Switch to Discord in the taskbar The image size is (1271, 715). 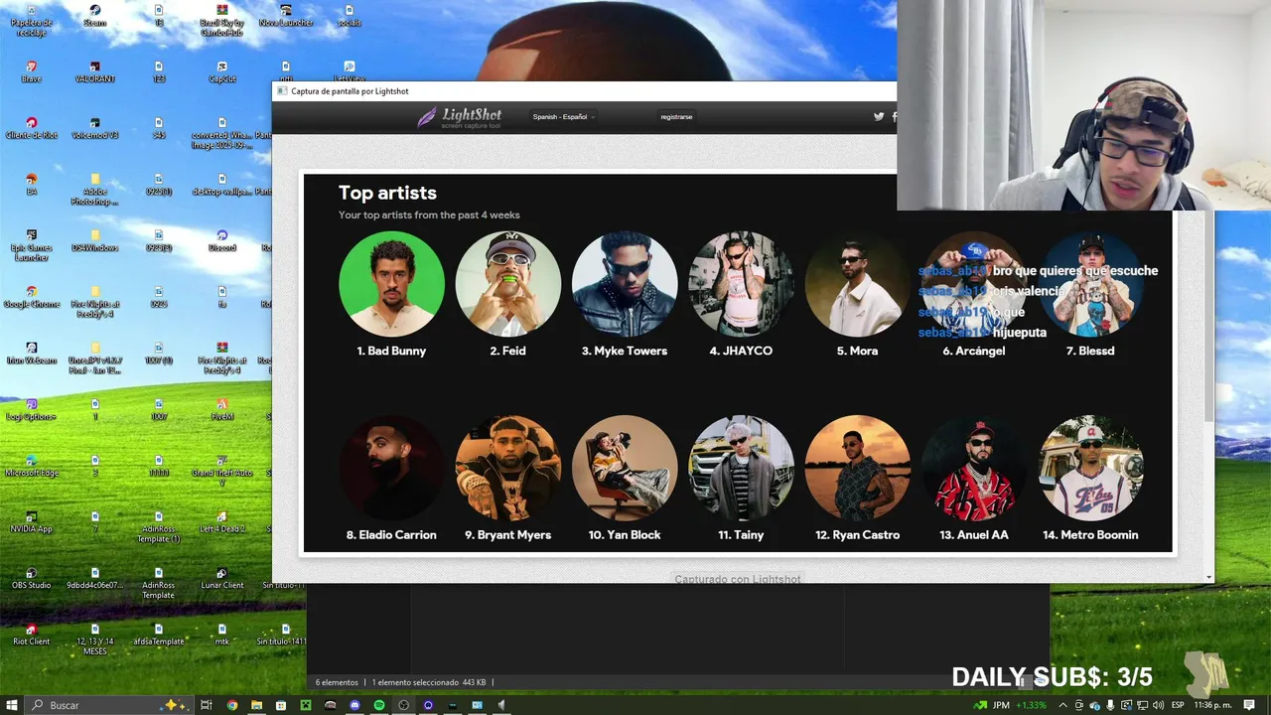pyautogui.click(x=354, y=705)
